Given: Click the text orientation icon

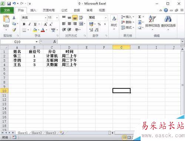Looking at the screenshot, I should (x=77, y=30).
